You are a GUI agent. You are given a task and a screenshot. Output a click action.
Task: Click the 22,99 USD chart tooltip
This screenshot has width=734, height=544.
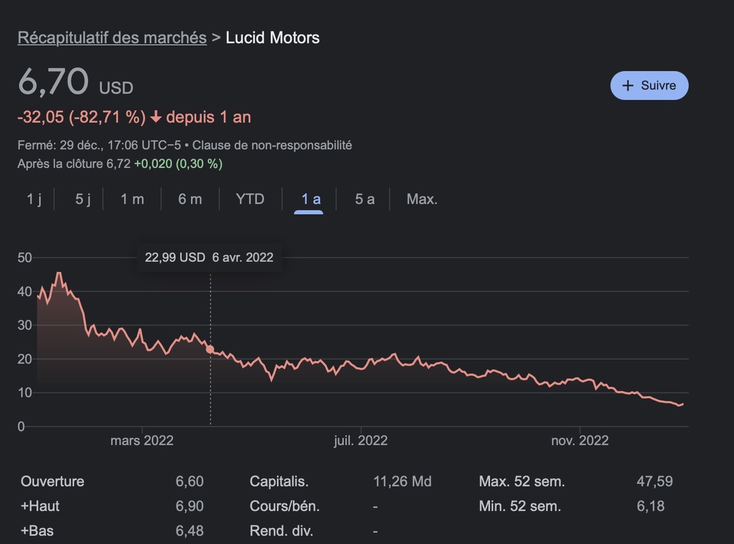click(x=209, y=257)
